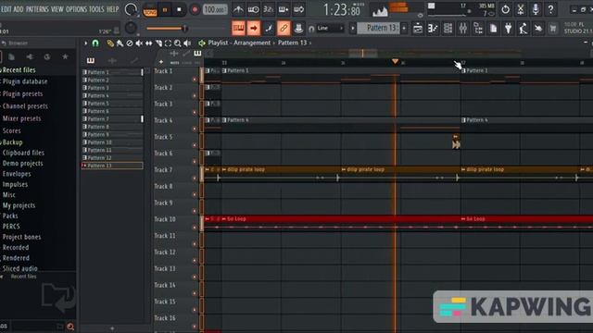Mute Track 2 via its dot

tap(195, 96)
